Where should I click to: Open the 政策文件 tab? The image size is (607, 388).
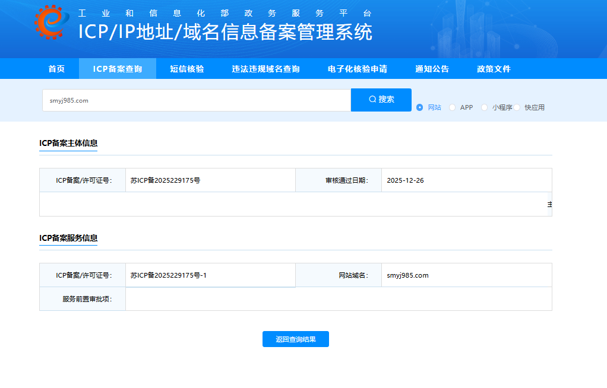[x=494, y=69]
